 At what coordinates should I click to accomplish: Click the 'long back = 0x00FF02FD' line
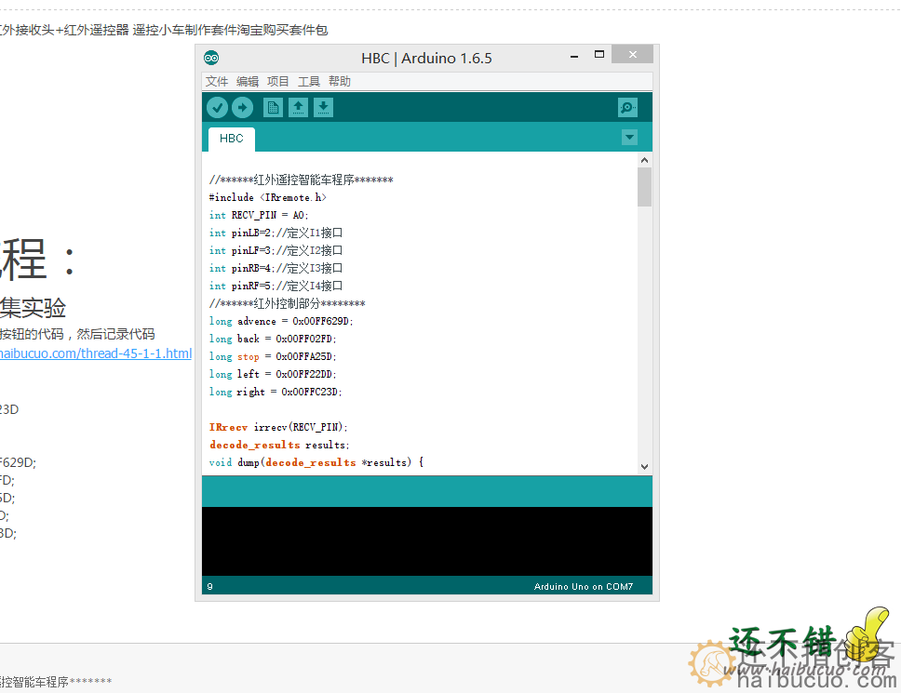coord(273,339)
